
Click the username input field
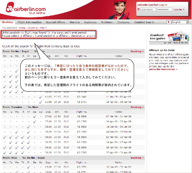pyautogui.click(x=148, y=10)
